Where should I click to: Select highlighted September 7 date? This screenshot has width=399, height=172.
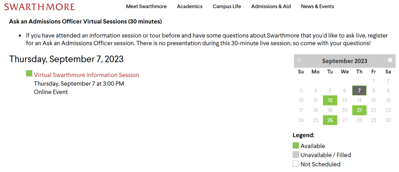(x=359, y=90)
